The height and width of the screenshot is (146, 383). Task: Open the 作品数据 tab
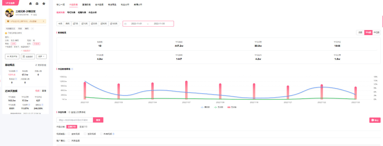click(x=74, y=4)
